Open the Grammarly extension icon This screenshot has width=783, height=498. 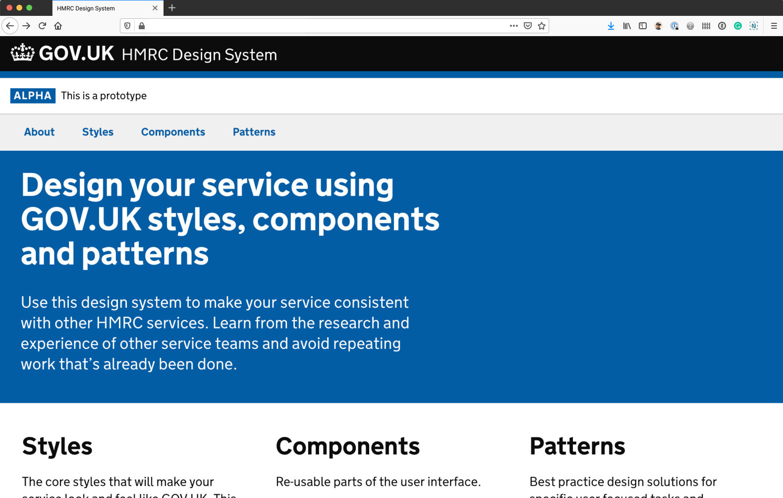(738, 26)
